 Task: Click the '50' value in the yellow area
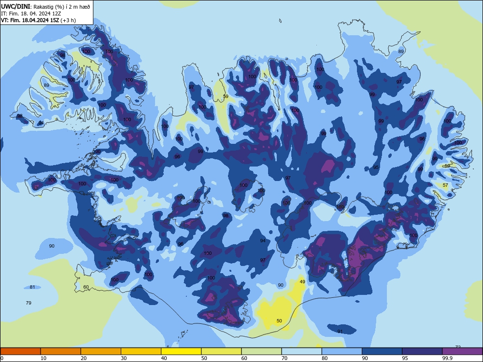click(279, 321)
